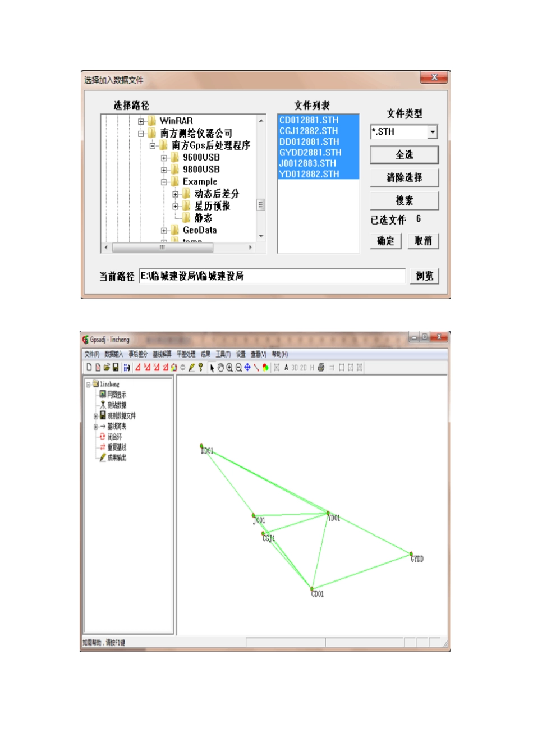Click the YD01 station point in network
The image size is (533, 755).
click(328, 513)
